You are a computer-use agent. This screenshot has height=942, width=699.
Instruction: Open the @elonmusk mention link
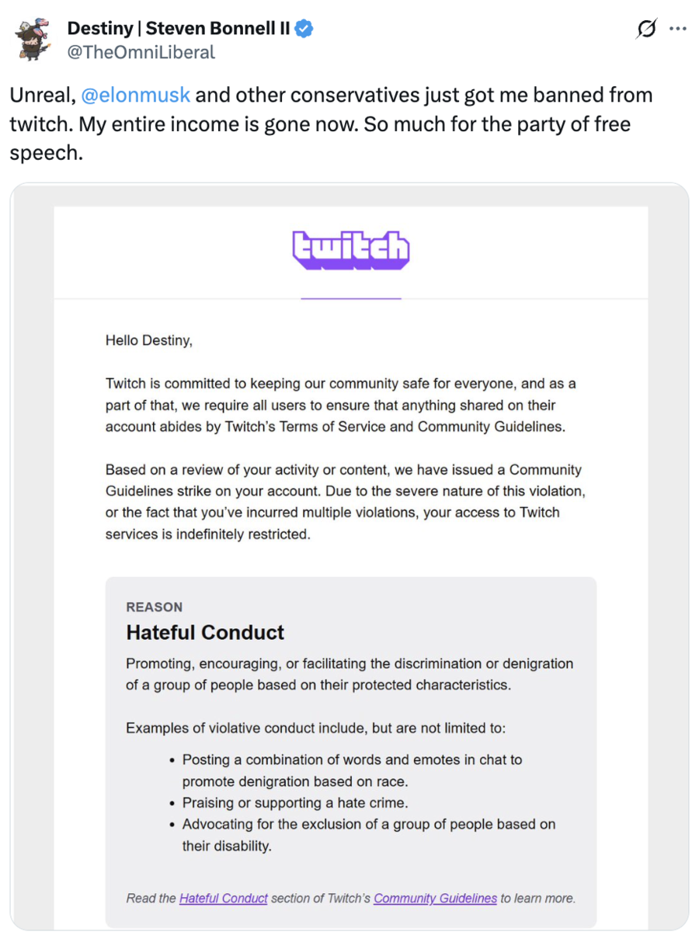click(x=135, y=96)
